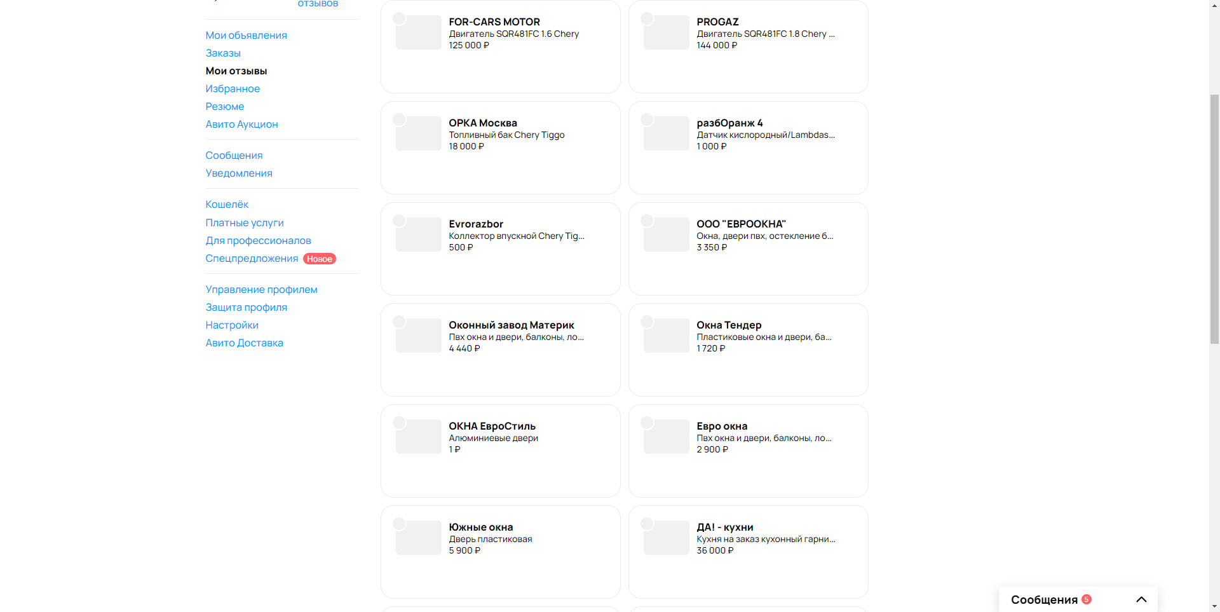Select the FOR-CARS MOTOR seller name
This screenshot has width=1220, height=612.
click(x=494, y=22)
